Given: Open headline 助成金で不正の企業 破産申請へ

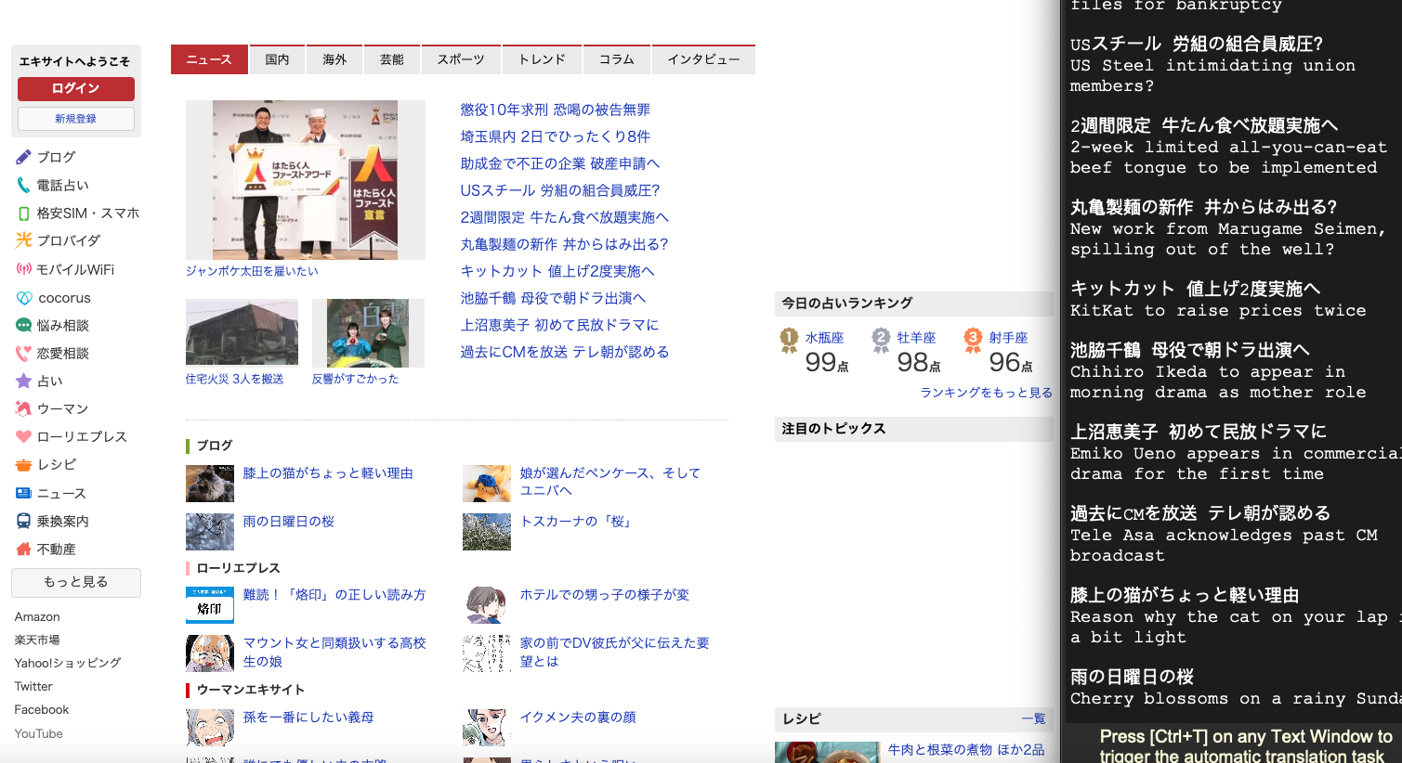Looking at the screenshot, I should 560,163.
